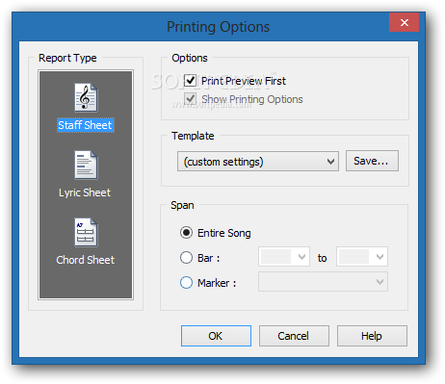Image resolution: width=445 pixels, height=384 pixels.
Task: Open the Template custom settings dropdown
Action: click(x=258, y=162)
